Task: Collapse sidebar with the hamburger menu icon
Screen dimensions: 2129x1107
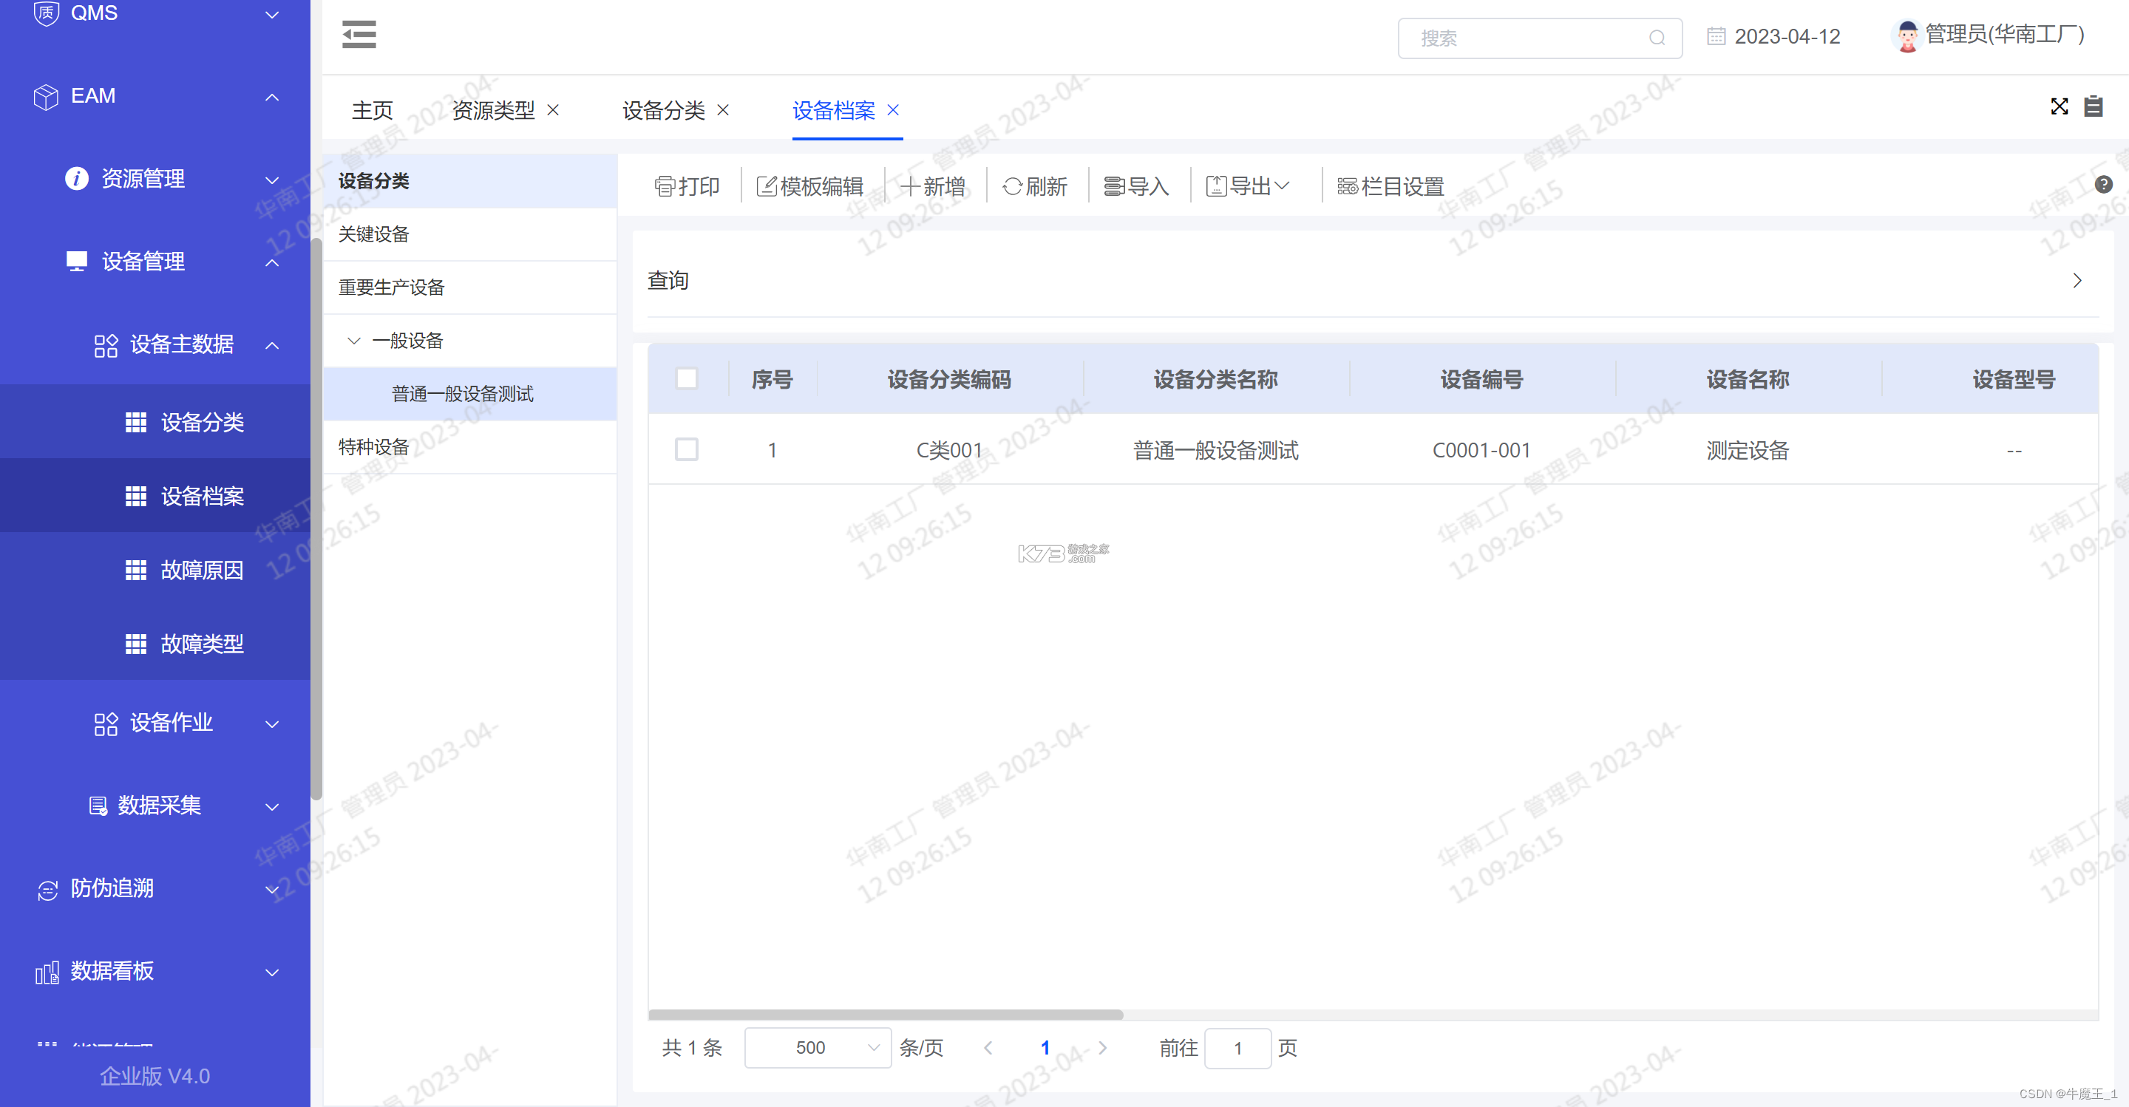Action: (359, 35)
